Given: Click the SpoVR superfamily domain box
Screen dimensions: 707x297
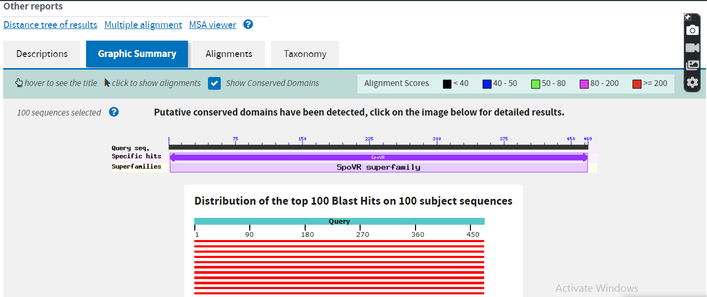Looking at the screenshot, I should [379, 167].
